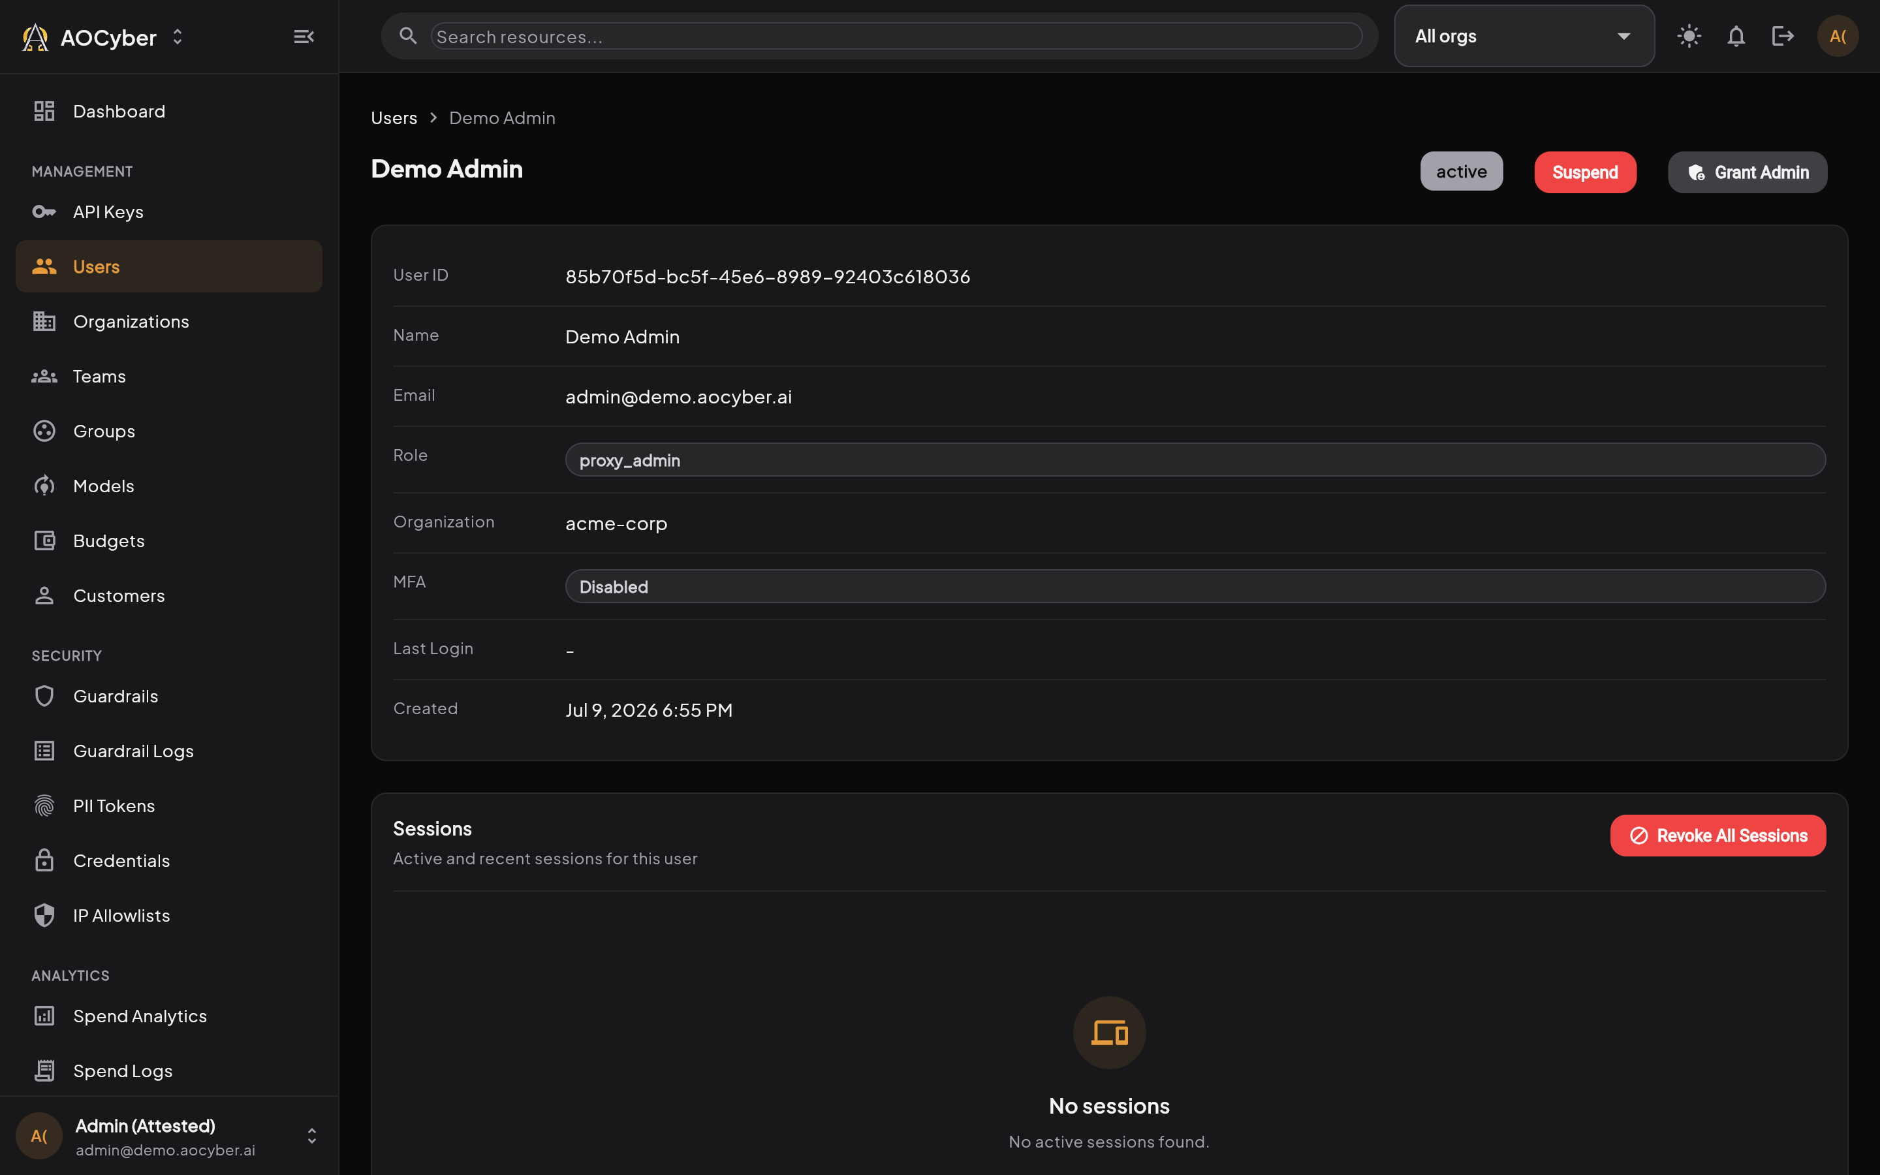Select the User ID value 85b70f5d-bc5f…
The image size is (1880, 1175).
click(x=768, y=277)
